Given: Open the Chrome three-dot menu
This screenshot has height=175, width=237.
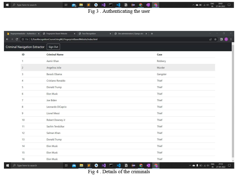Looking at the screenshot, I should pos(231,39).
